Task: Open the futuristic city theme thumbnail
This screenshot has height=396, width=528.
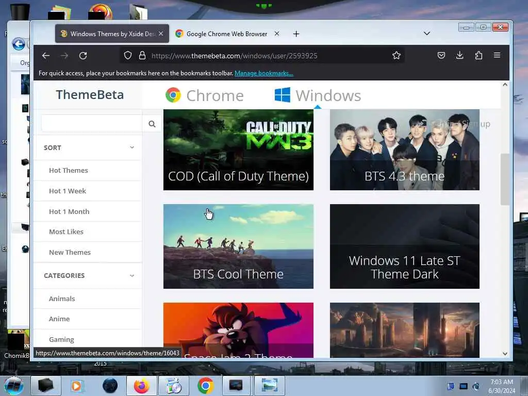Action: click(x=404, y=330)
